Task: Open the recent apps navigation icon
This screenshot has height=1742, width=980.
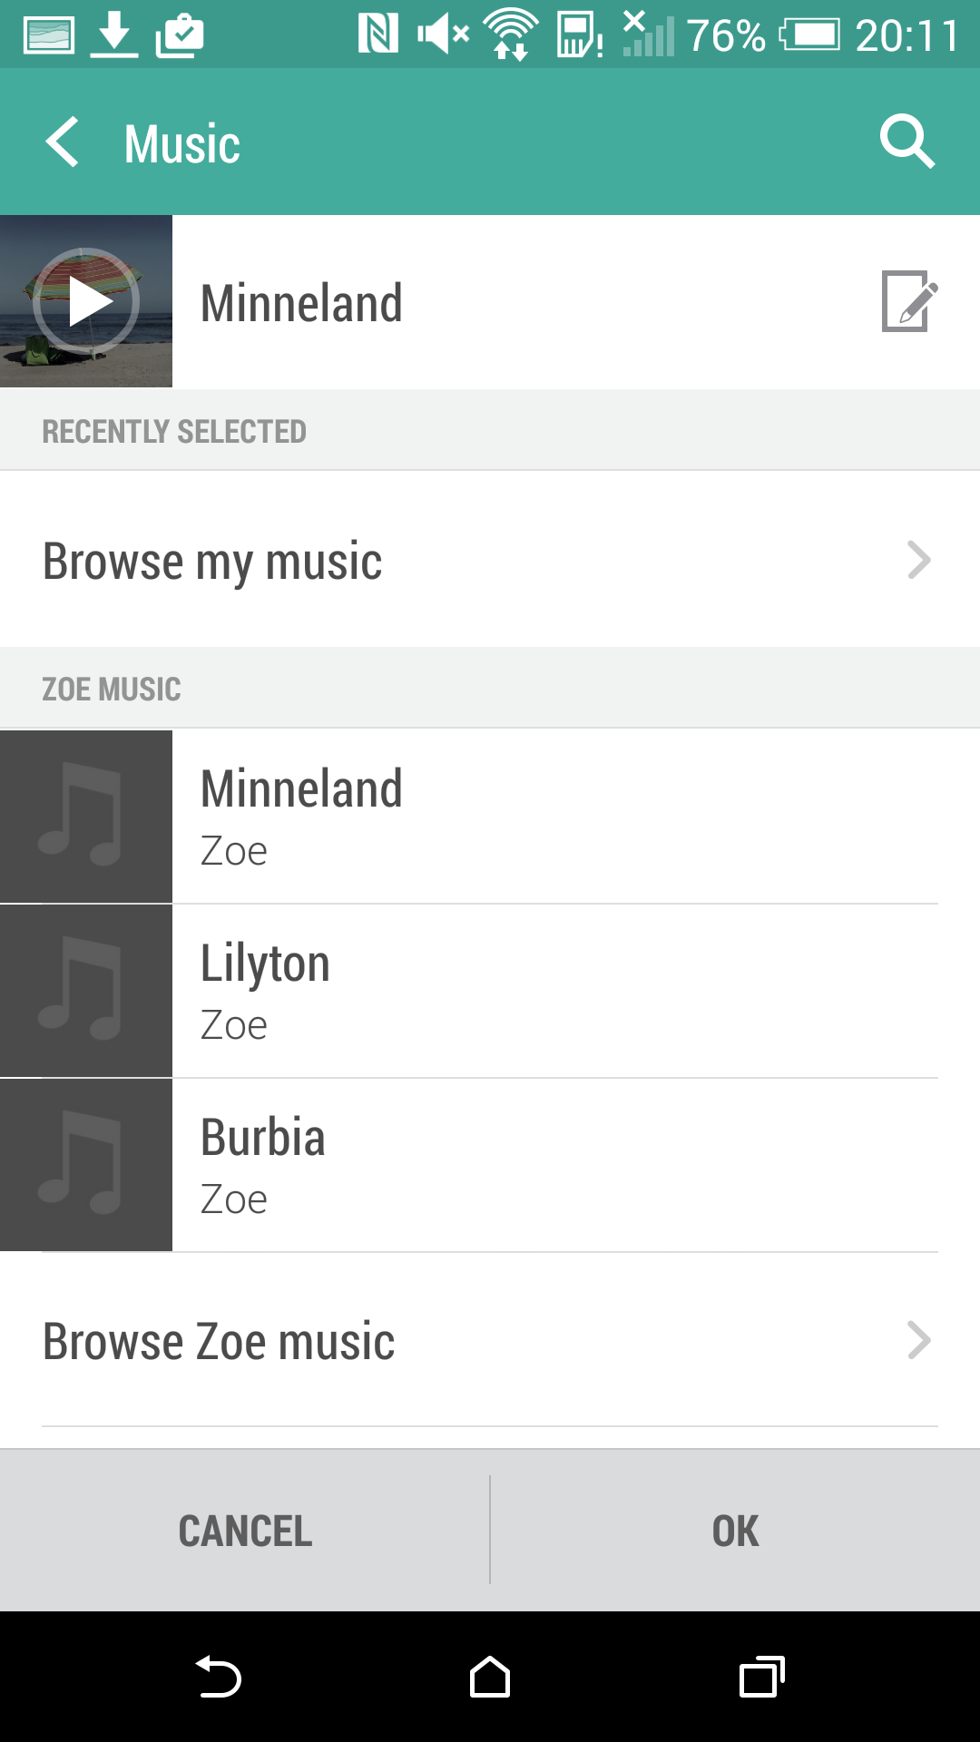Action: click(761, 1677)
